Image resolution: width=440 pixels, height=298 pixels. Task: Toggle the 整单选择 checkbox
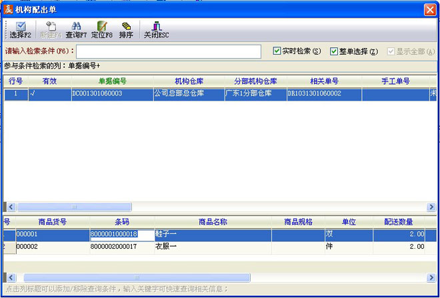[x=334, y=51]
